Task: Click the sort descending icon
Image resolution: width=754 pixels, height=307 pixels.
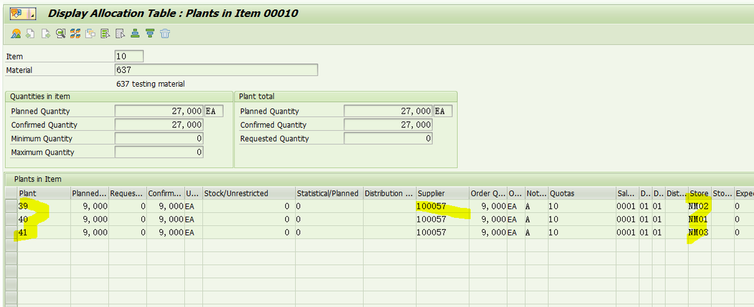Action: [150, 33]
